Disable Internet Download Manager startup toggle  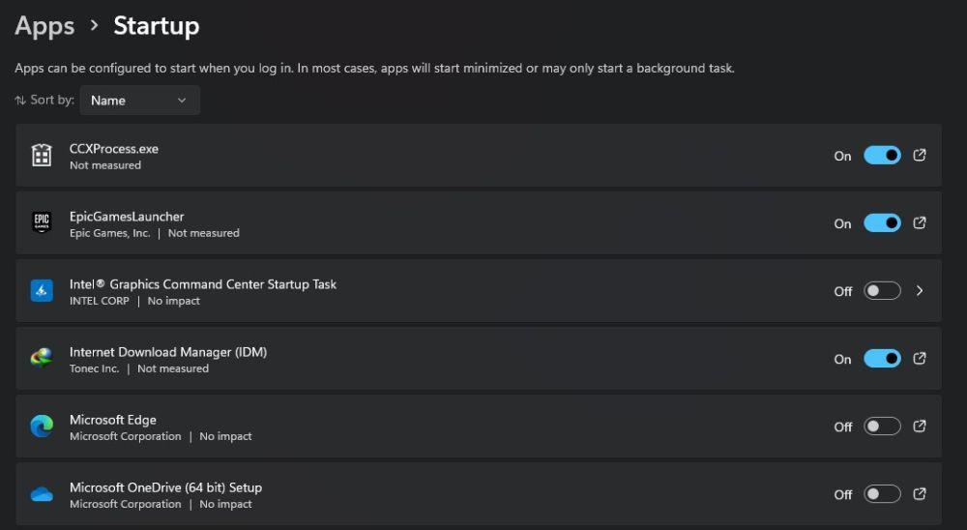[x=882, y=359]
